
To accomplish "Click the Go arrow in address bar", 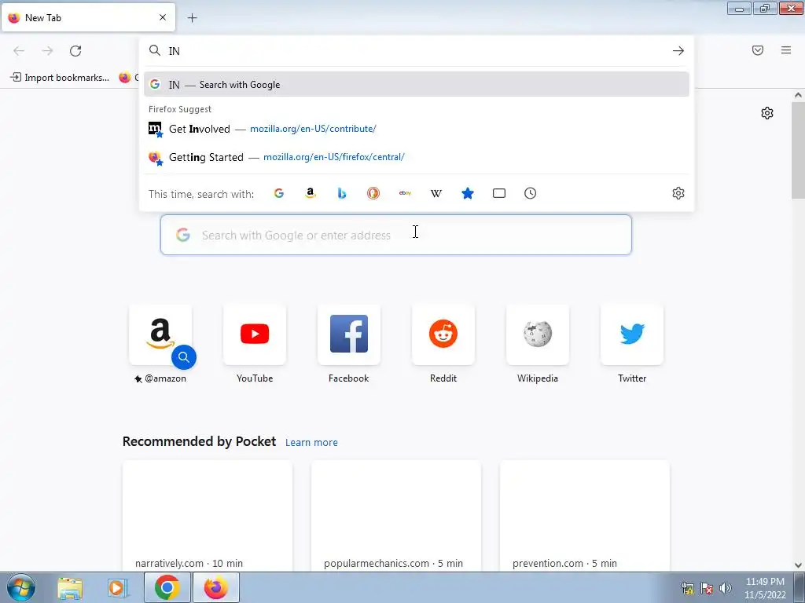I will (x=678, y=51).
